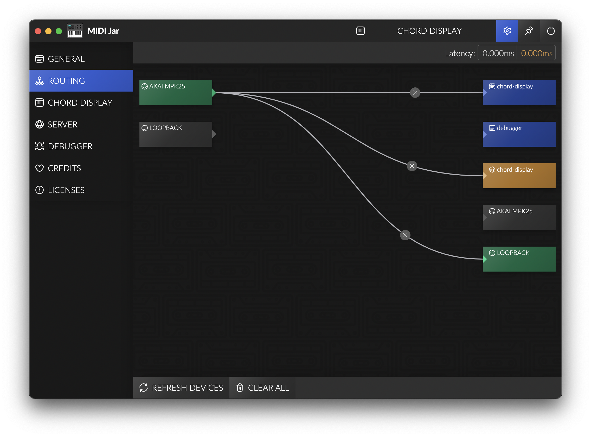This screenshot has height=437, width=591.
Task: Delete the link to LOOPBACK output
Action: (405, 235)
